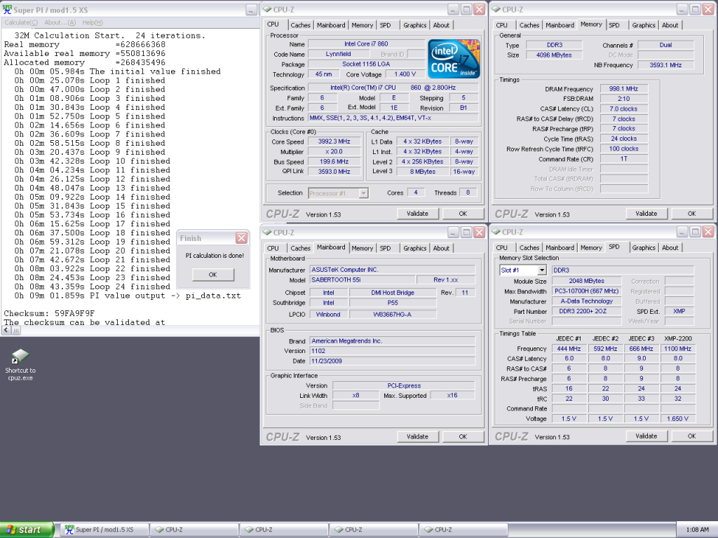Click Validate in the CPU-Z SPD window
Image resolution: width=718 pixels, height=538 pixels.
coord(646,436)
